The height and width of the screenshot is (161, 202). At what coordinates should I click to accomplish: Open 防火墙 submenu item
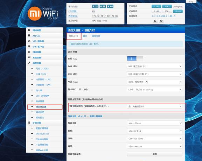tap(39, 90)
